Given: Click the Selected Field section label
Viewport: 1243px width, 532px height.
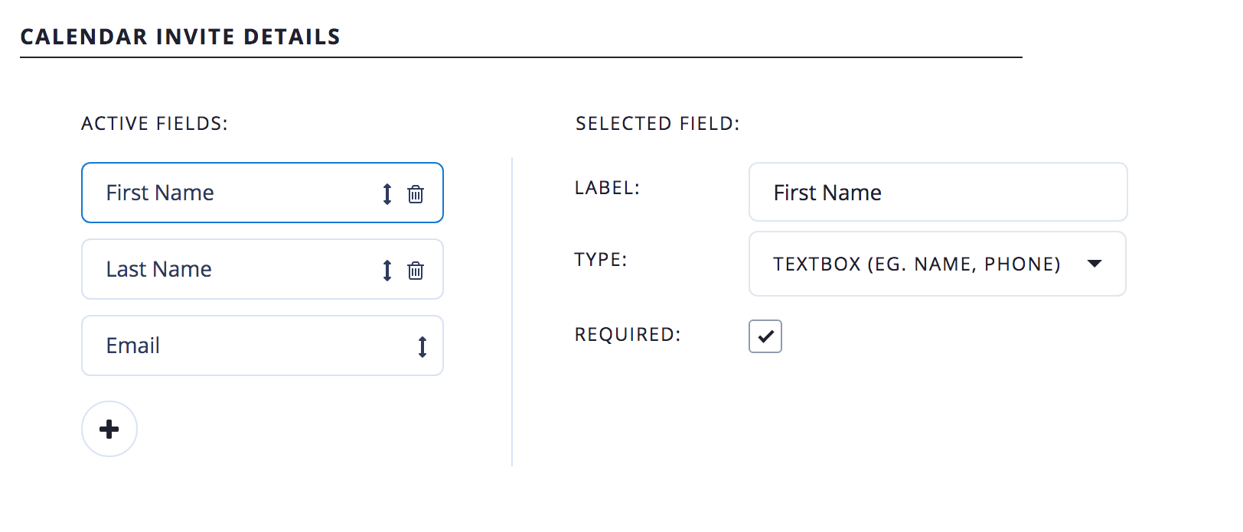Looking at the screenshot, I should tap(657, 124).
